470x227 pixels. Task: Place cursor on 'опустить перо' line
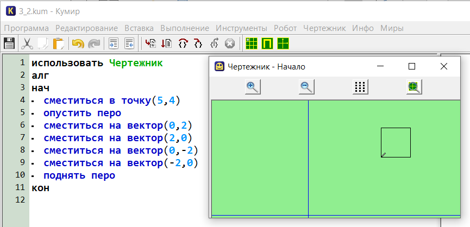(x=82, y=113)
